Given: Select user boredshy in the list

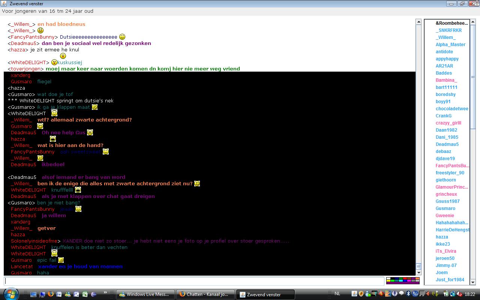Looking at the screenshot, I should tap(445, 94).
